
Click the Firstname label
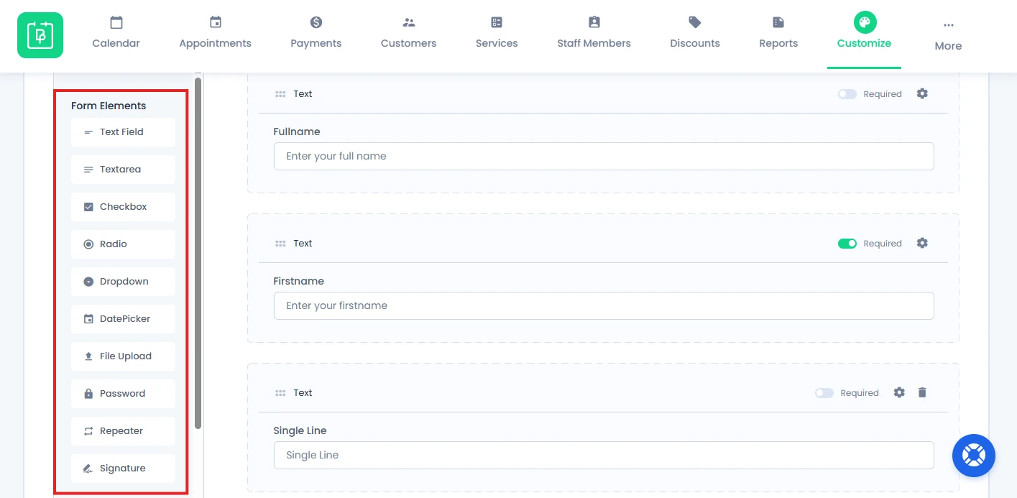(299, 281)
